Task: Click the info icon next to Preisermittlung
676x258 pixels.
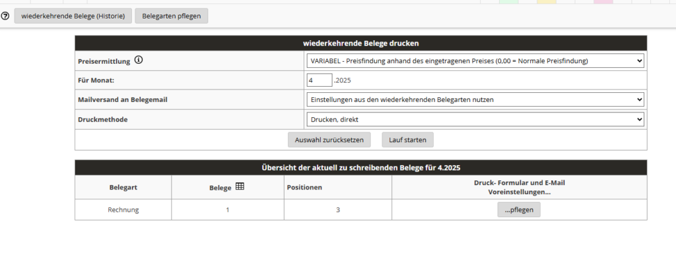Action: click(x=138, y=60)
